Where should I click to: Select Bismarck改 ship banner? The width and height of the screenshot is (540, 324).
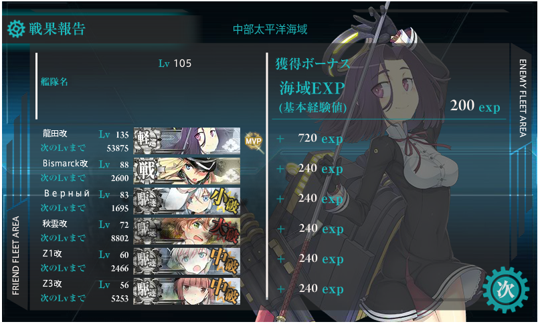click(187, 171)
